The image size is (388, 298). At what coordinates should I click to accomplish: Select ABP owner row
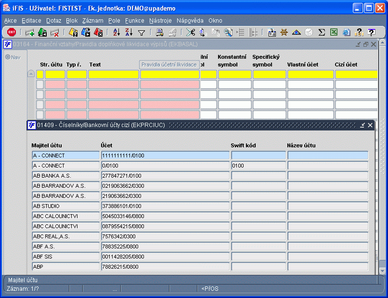[x=65, y=267]
